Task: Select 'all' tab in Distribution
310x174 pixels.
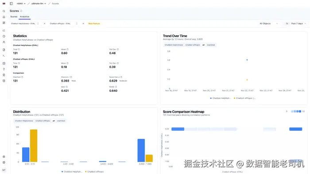Action: coord(54,121)
